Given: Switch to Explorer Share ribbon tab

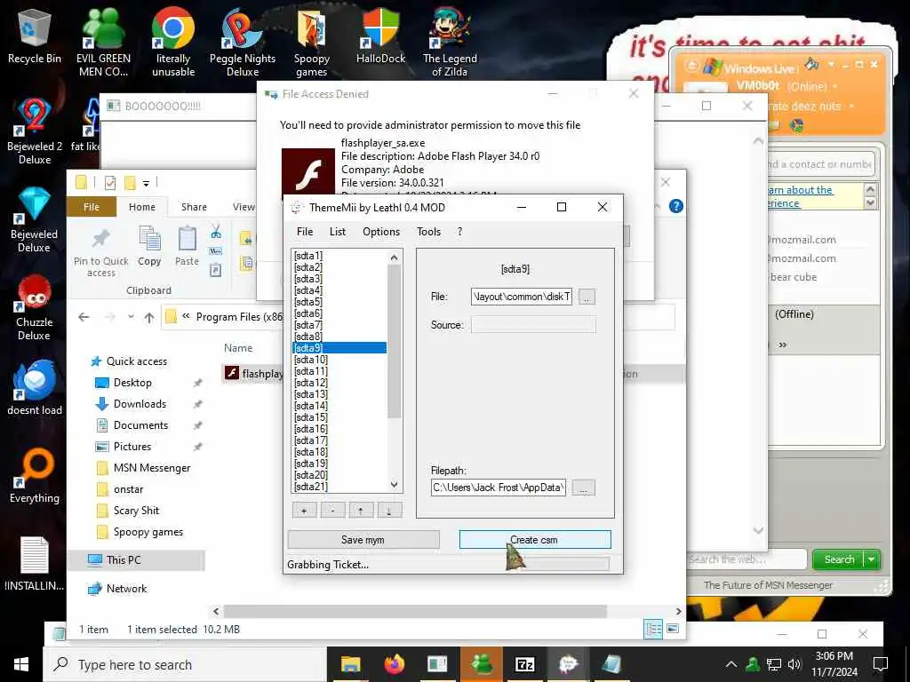Looking at the screenshot, I should [x=194, y=207].
